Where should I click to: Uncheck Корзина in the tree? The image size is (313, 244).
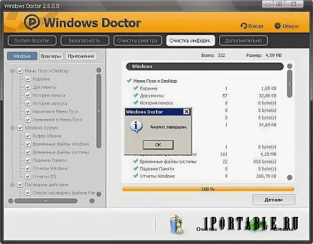point(27,79)
